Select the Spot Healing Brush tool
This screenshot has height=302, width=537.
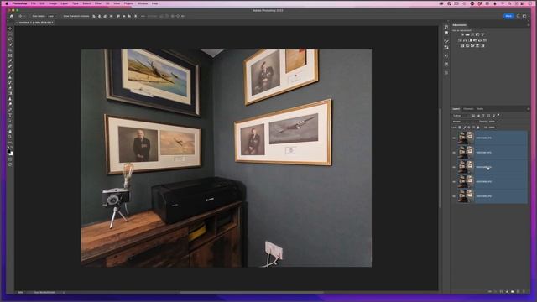point(10,66)
